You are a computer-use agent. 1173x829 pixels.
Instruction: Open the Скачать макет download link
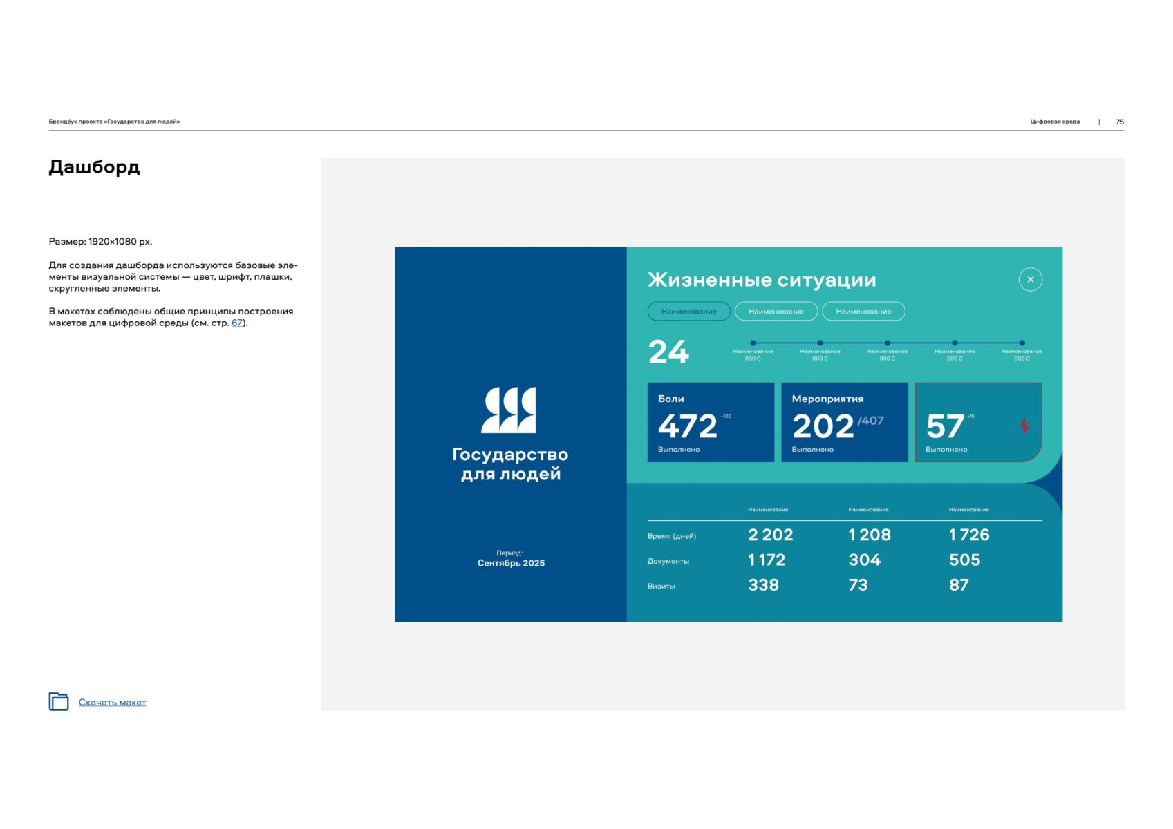tap(112, 703)
